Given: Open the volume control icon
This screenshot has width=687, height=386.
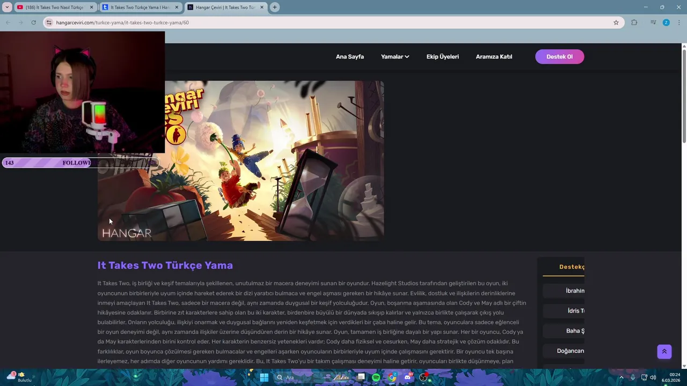Looking at the screenshot, I should pyautogui.click(x=653, y=377).
